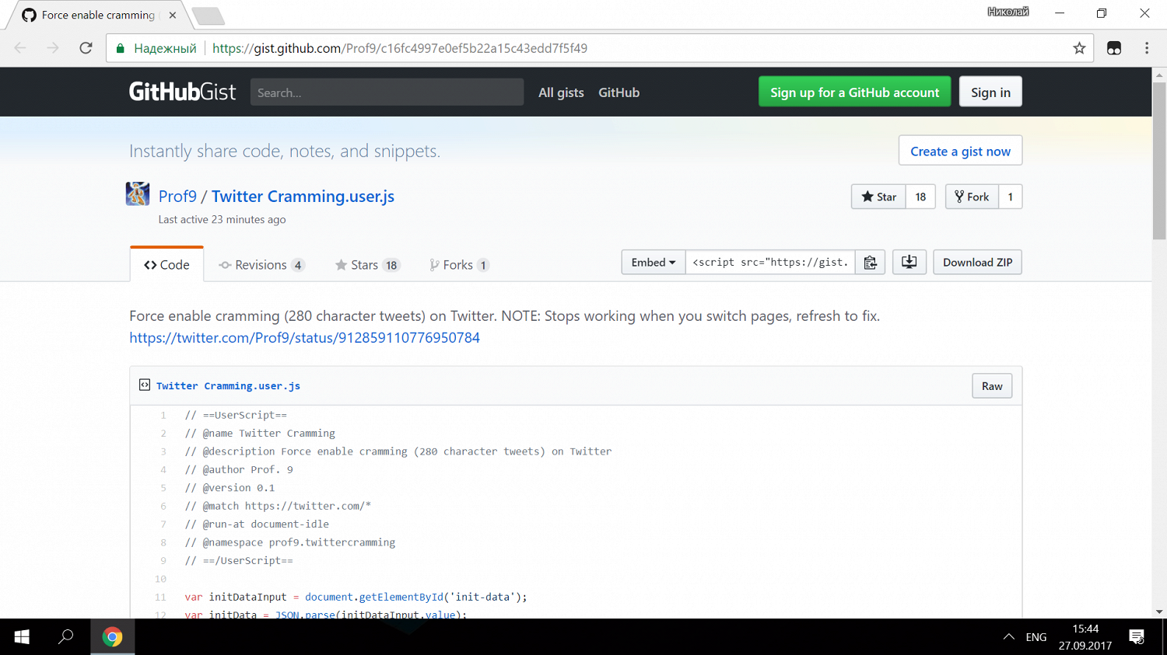Fork the Twitter Cramming gist
Image resolution: width=1167 pixels, height=655 pixels.
(x=972, y=197)
